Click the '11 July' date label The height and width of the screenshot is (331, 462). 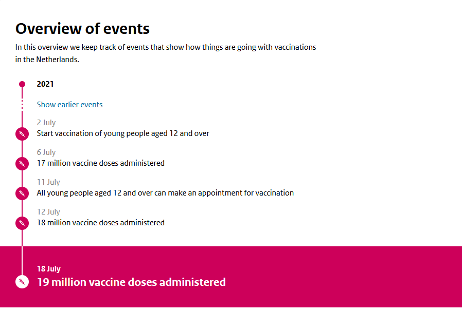tap(48, 182)
